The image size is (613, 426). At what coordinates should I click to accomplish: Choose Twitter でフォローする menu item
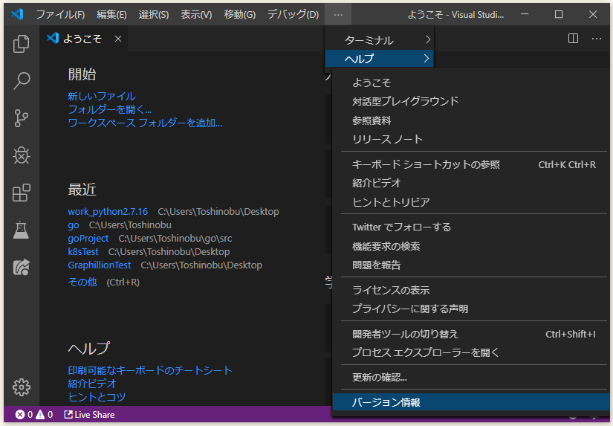pyautogui.click(x=471, y=227)
